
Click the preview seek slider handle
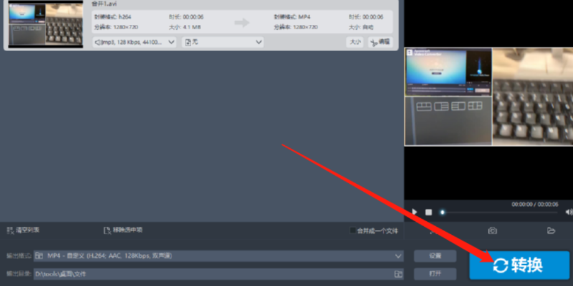tap(442, 212)
